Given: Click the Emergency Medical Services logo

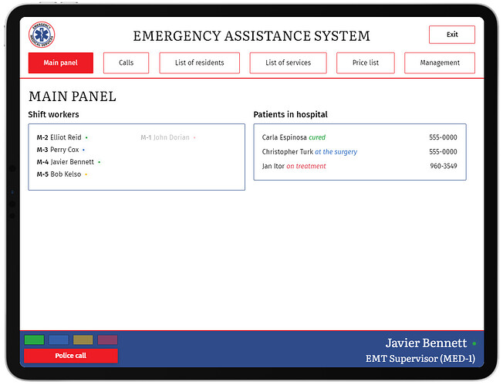Looking at the screenshot, I should [x=42, y=35].
